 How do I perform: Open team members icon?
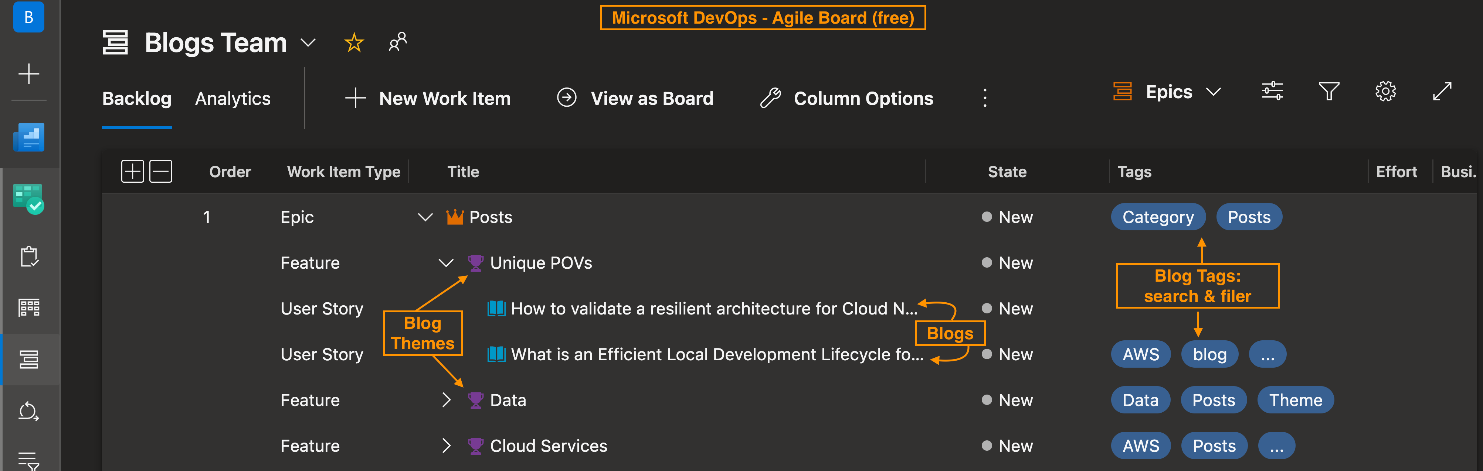pos(397,42)
